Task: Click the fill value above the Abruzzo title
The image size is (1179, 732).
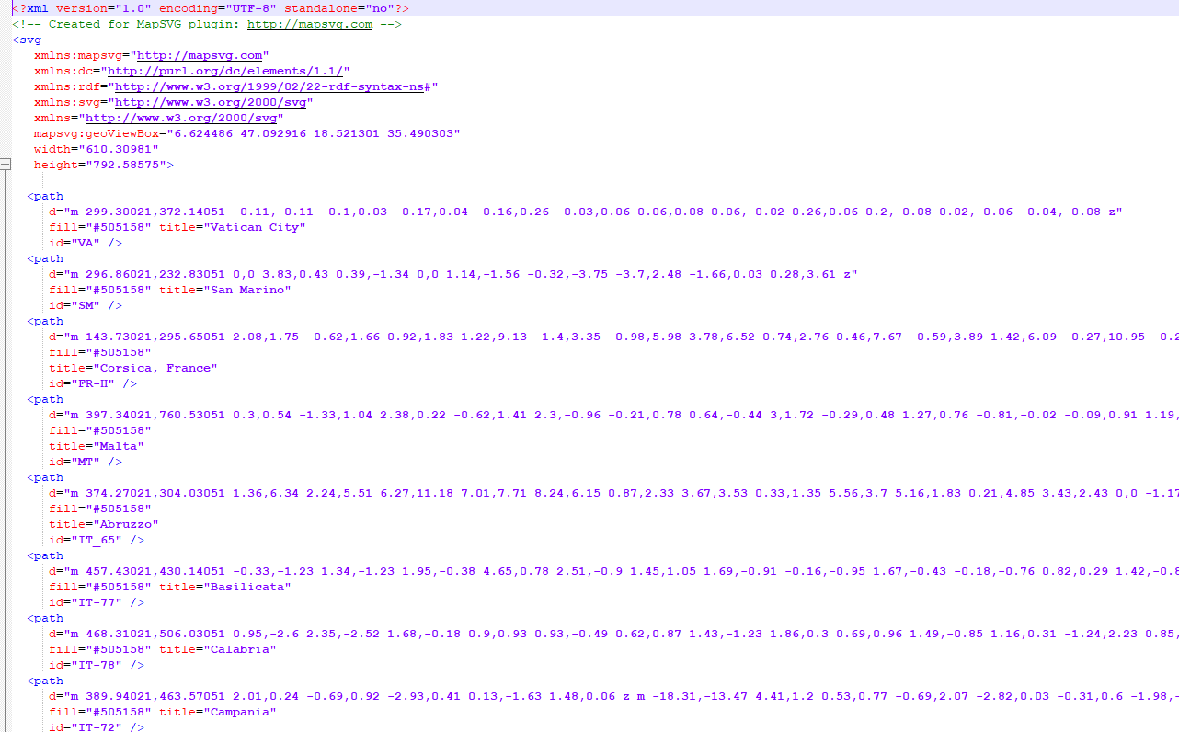Action: [119, 509]
